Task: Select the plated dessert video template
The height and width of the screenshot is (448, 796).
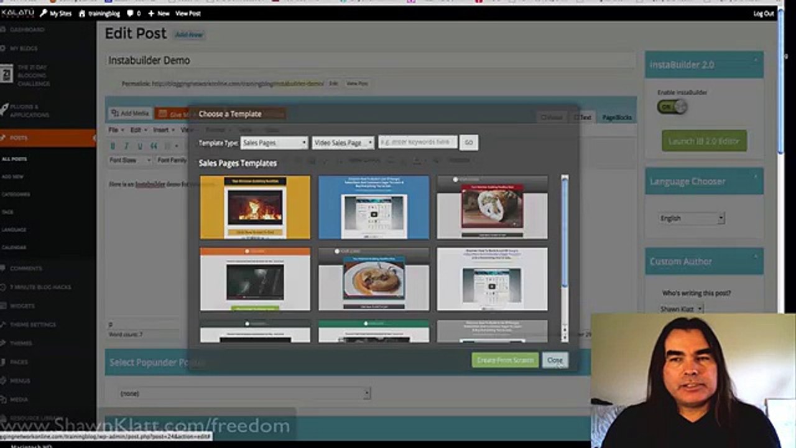Action: 374,279
